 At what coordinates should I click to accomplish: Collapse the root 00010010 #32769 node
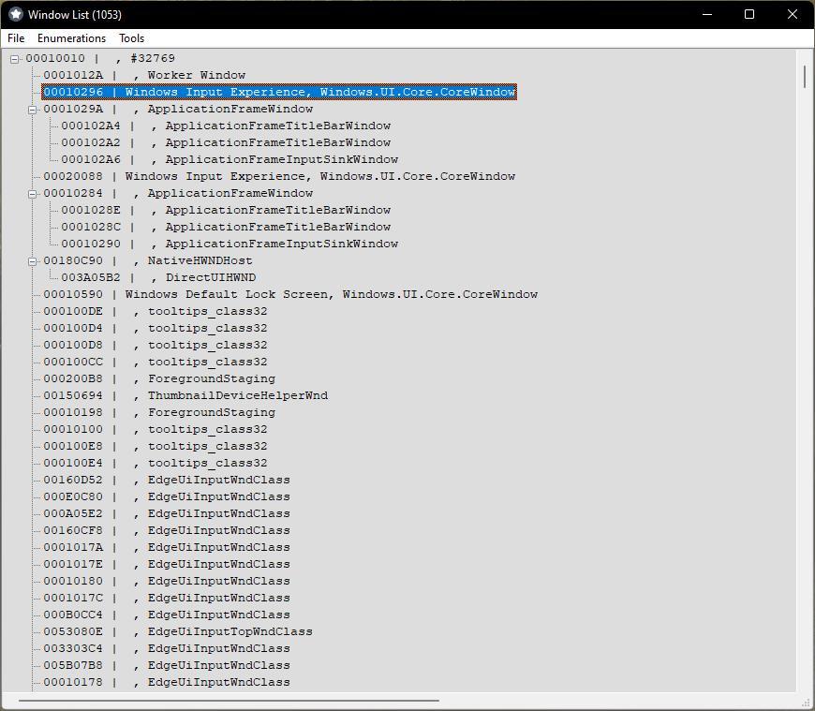(15, 59)
